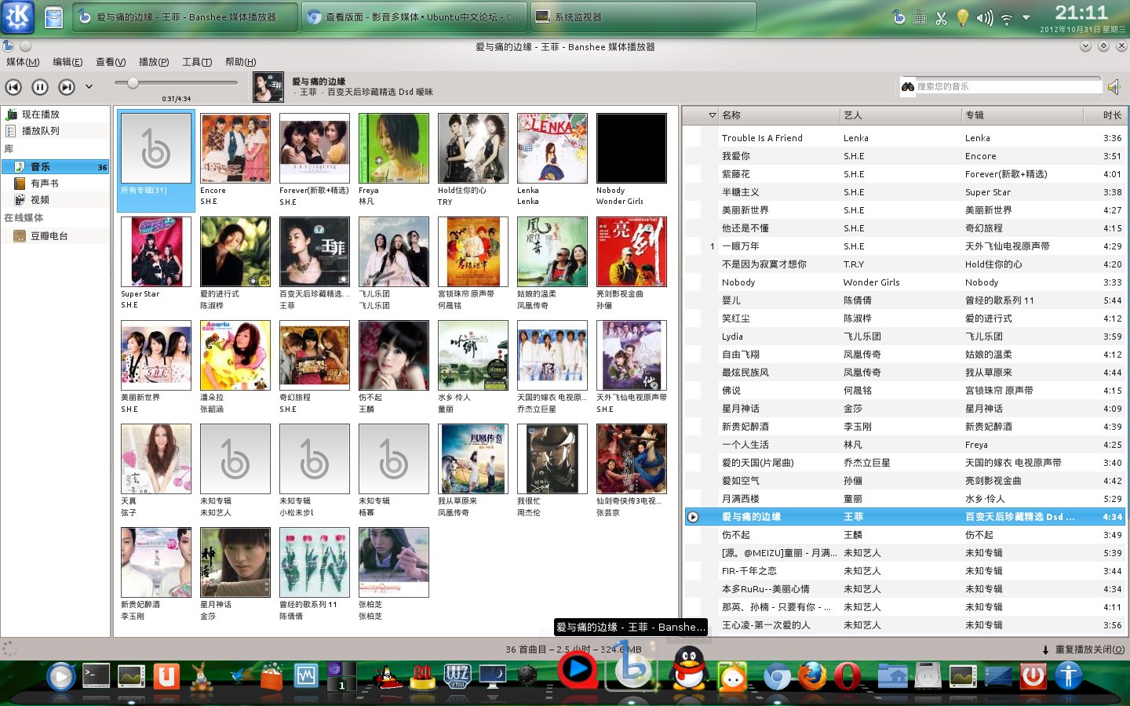The image size is (1130, 706).
Task: Click the red power button dock icon
Action: tap(1033, 675)
